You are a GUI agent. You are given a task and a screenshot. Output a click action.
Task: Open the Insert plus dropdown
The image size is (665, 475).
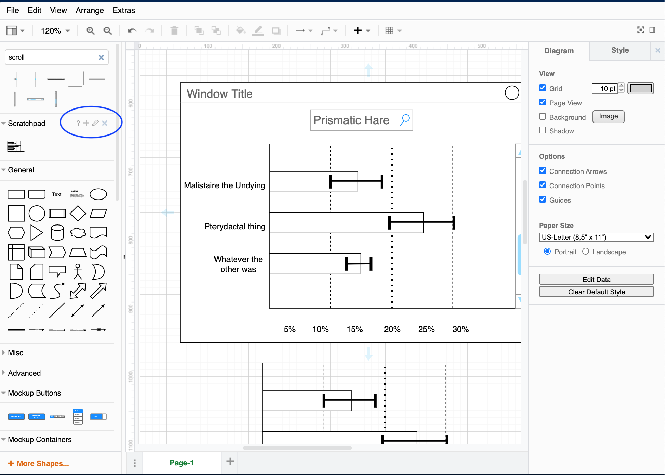point(362,31)
